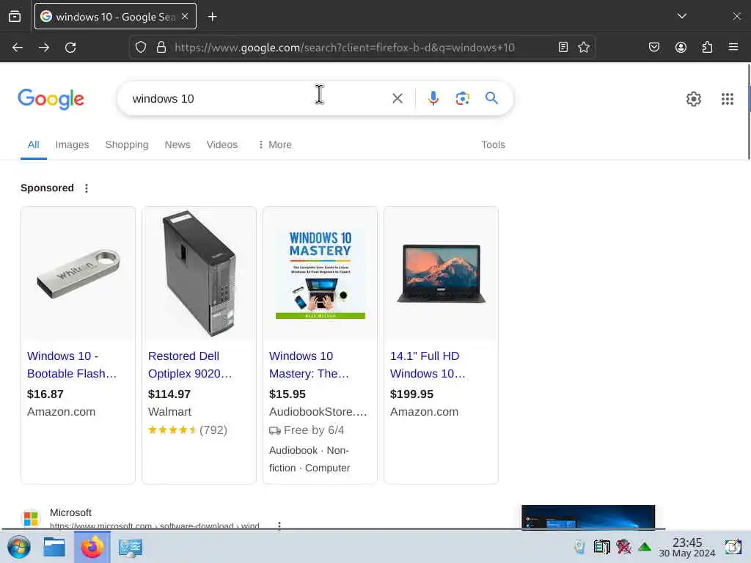This screenshot has width=751, height=563.
Task: Open Windows 10 Mastery product link
Action: 309,365
